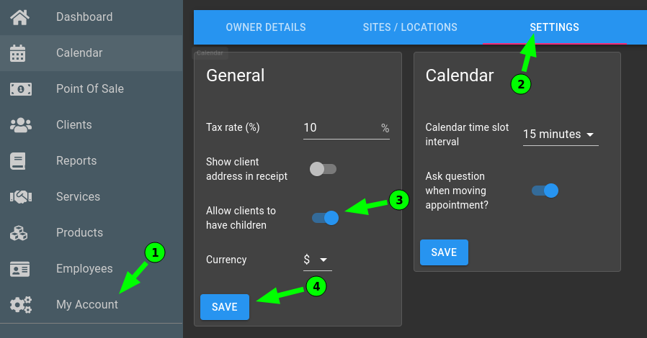Screen dimensions: 647x338
Task: Open the Calendar icon in sidebar
Action: (18, 53)
